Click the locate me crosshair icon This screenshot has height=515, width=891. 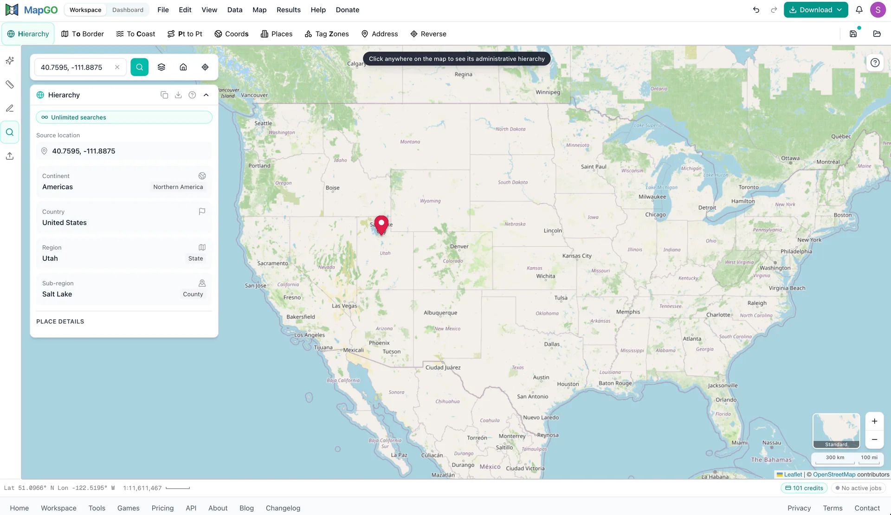point(205,67)
